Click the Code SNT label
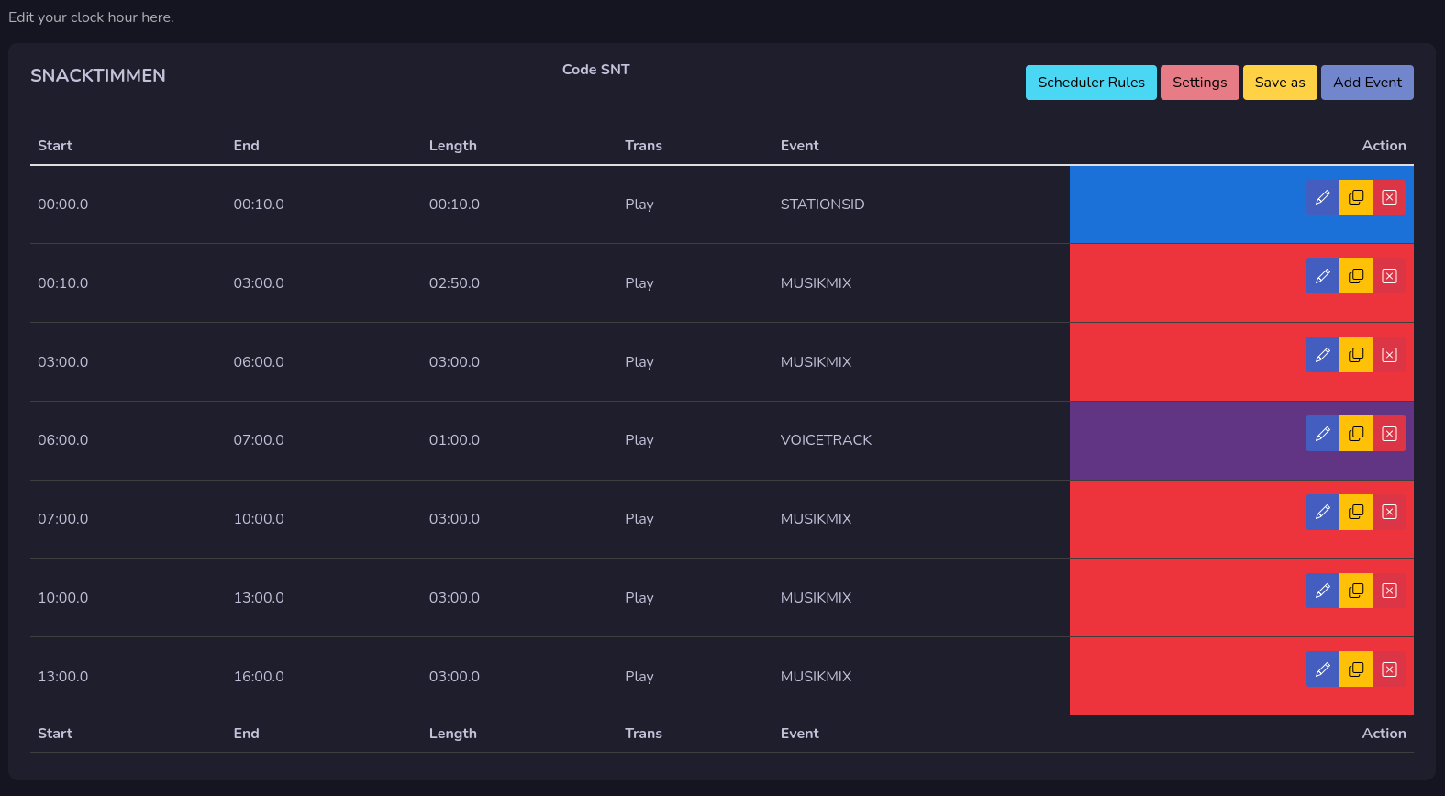The width and height of the screenshot is (1445, 796). point(596,70)
